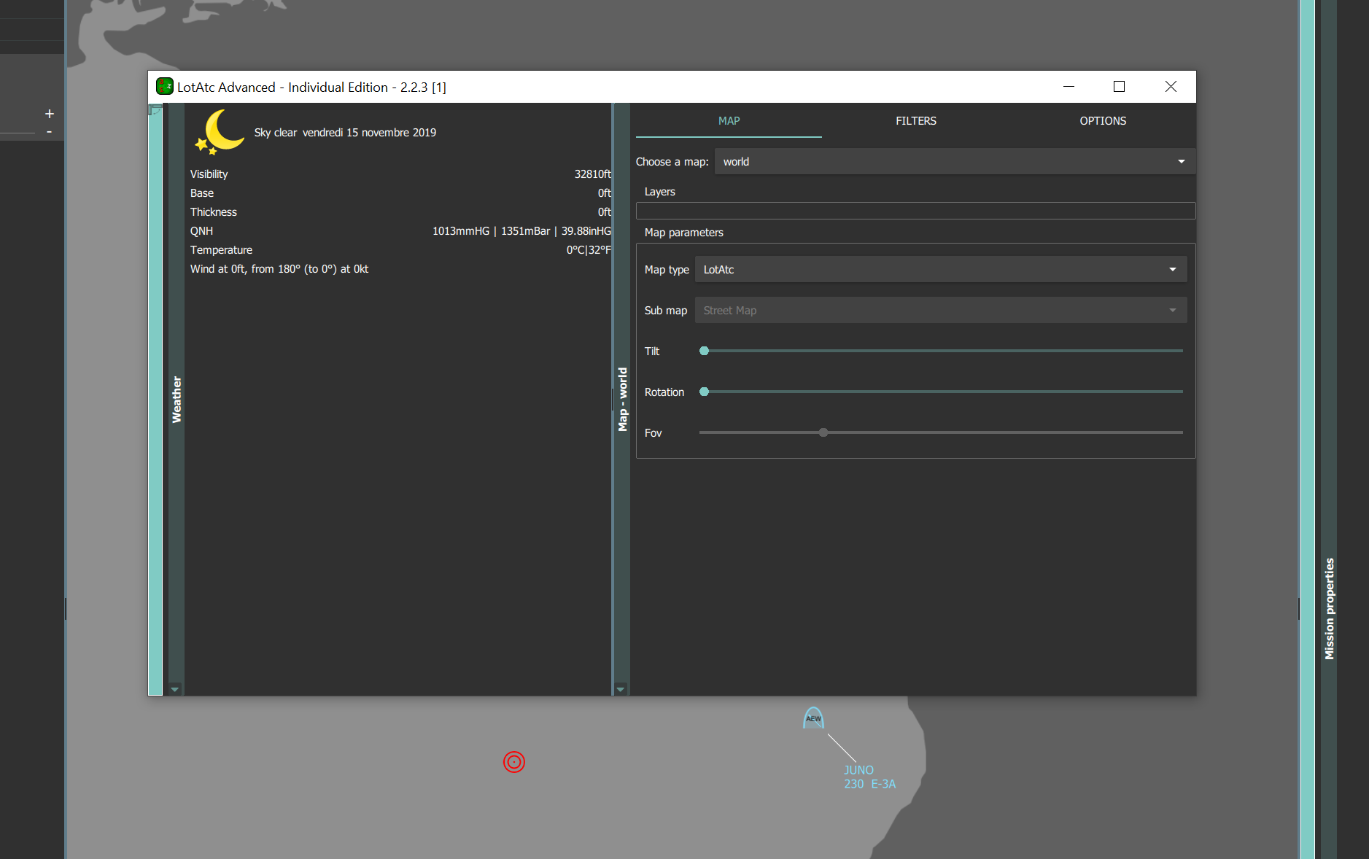The image size is (1369, 859).
Task: Switch to the OPTIONS tab
Action: (1103, 121)
